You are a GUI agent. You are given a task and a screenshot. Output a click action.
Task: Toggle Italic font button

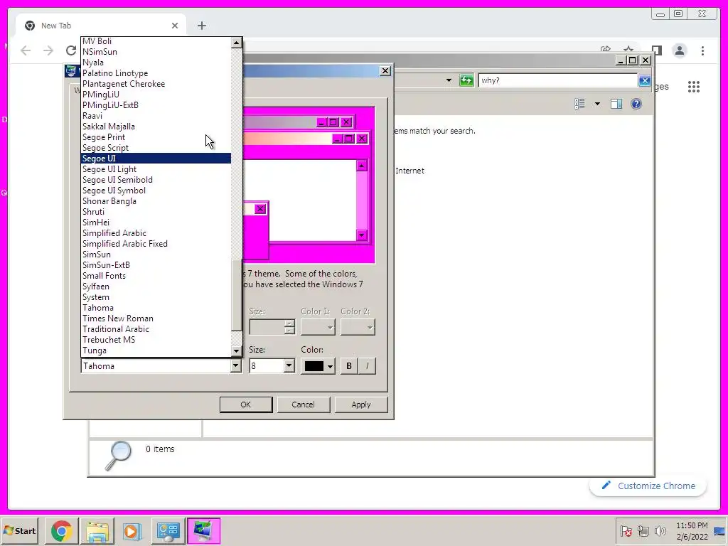coord(368,366)
